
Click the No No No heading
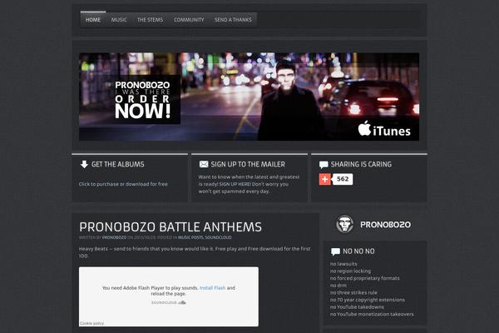(358, 251)
